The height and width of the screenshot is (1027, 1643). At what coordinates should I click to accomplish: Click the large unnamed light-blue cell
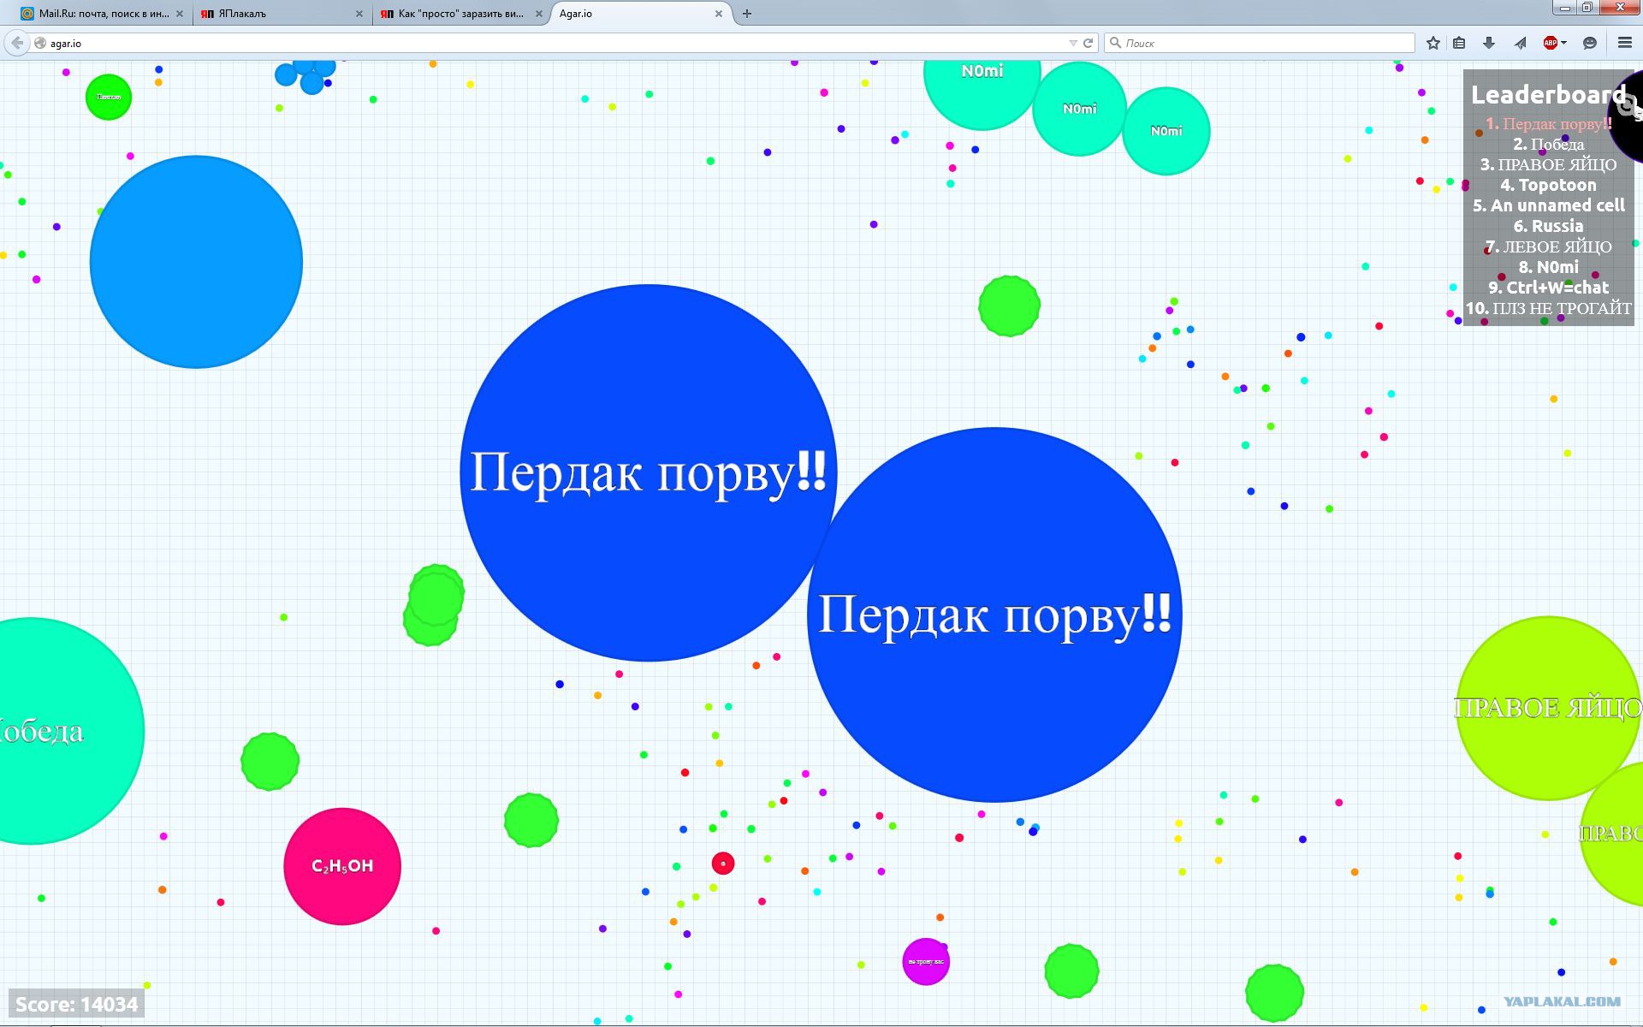(x=196, y=262)
